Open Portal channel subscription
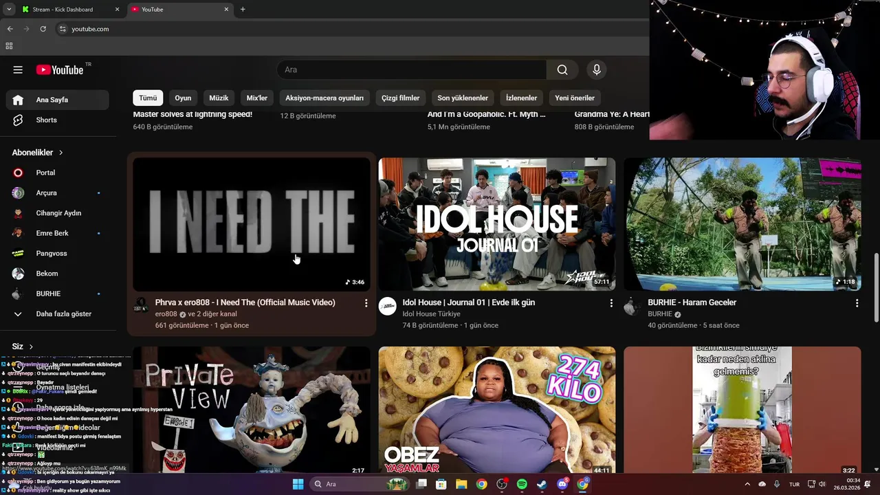 58,173
